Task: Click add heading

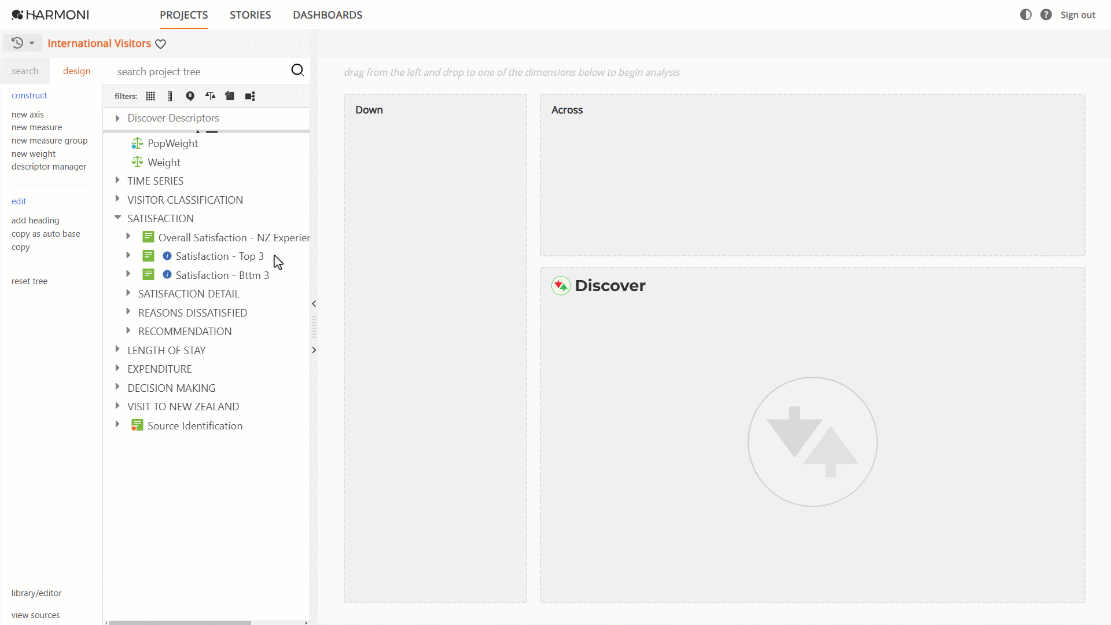Action: pos(35,220)
